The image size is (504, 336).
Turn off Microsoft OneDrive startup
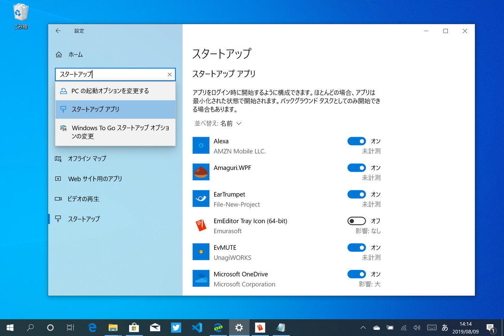[356, 274]
